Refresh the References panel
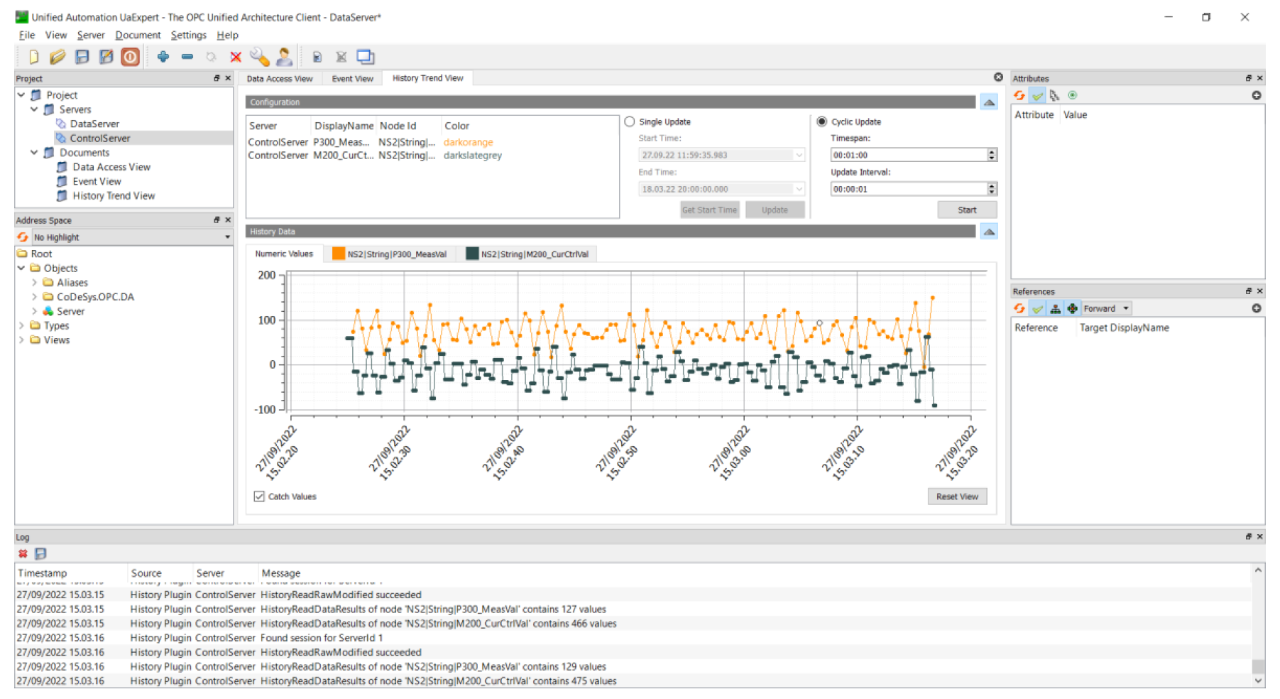 tap(1019, 308)
